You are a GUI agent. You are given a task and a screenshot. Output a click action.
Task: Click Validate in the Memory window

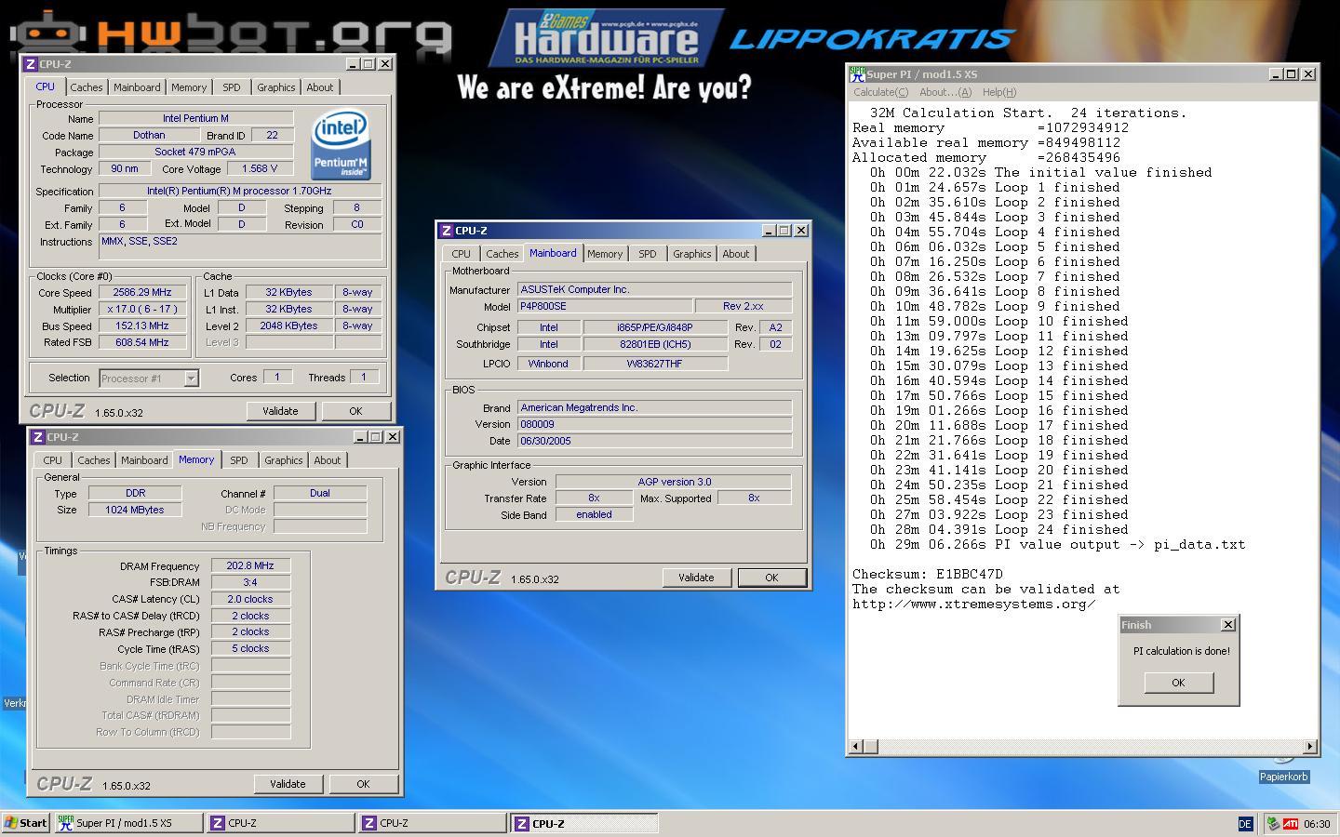288,784
